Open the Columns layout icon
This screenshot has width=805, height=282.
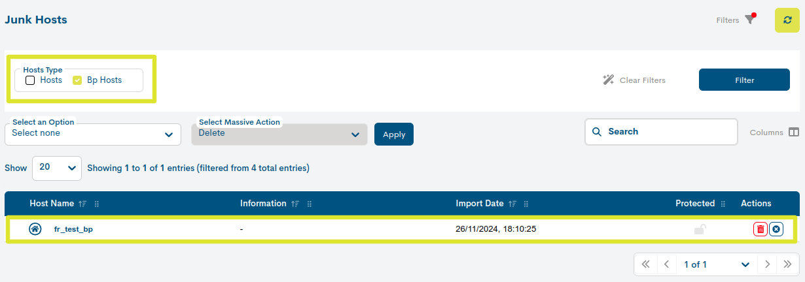coord(794,133)
